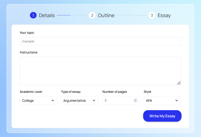This screenshot has height=137, width=201.
Task: Click the Academic Level chevron arrow
Action: 53,100
